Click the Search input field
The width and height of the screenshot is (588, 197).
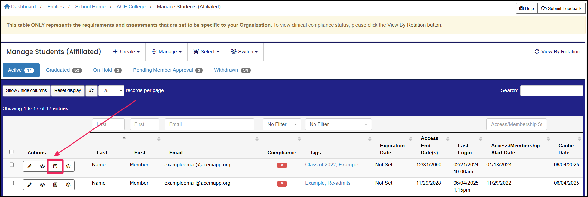point(552,90)
